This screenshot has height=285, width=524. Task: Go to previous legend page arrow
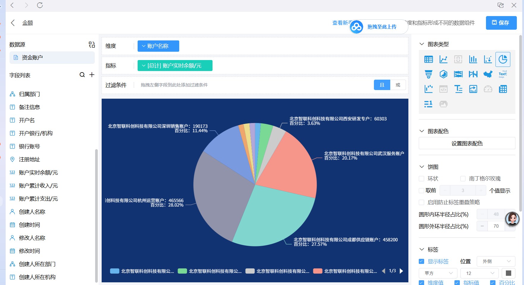pyautogui.click(x=383, y=271)
